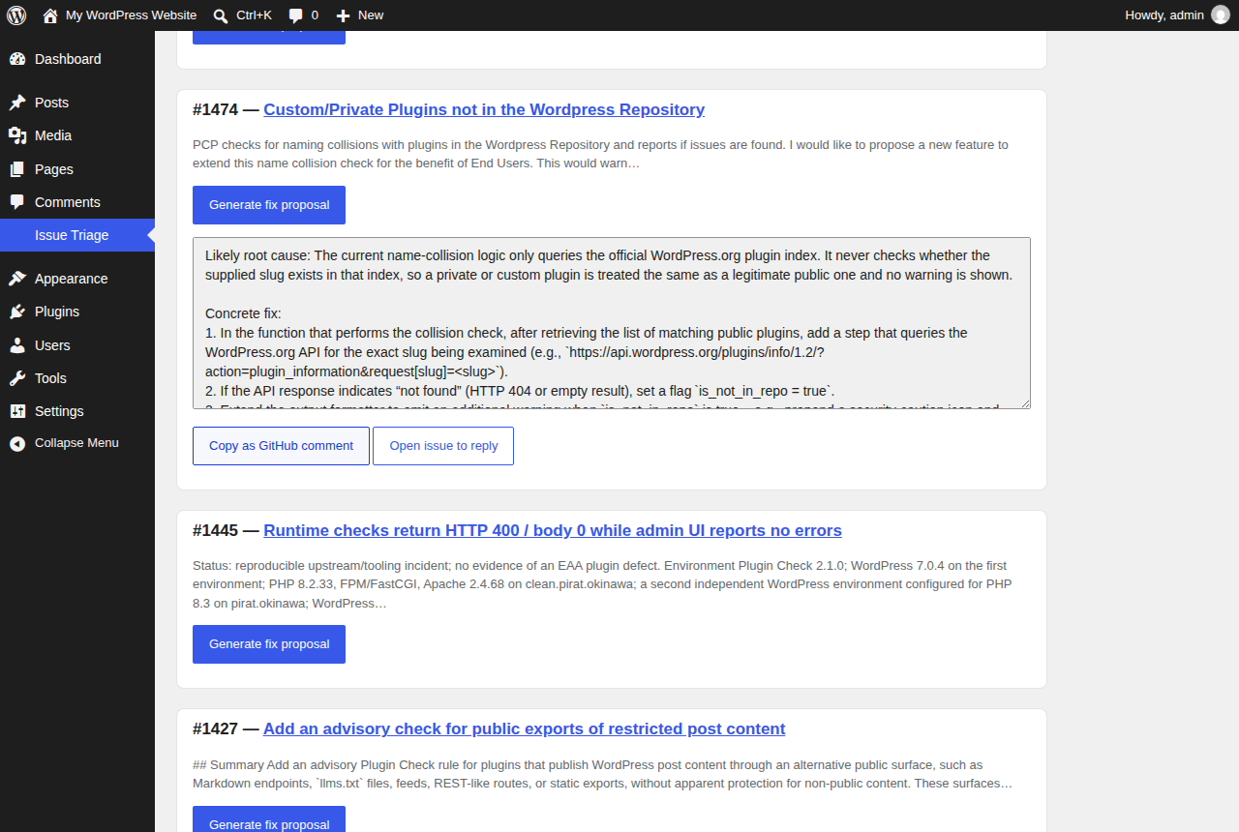Screen dimensions: 1239x832
Task: Click the WordPress logo icon
Action: (16, 15)
